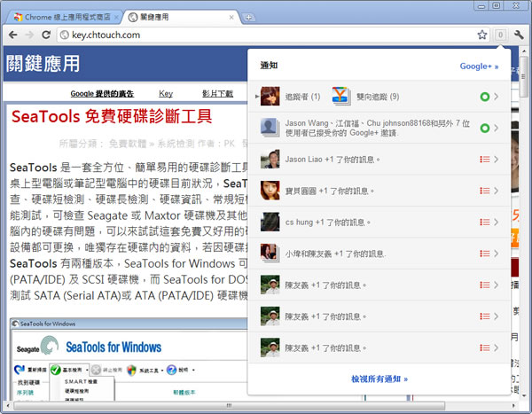The image size is (532, 414).
Task: Go back using the back arrow
Action: 13,35
